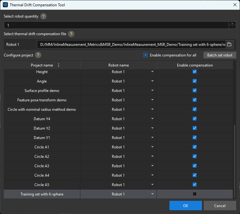Viewport: 240px width, 214px height.
Task: Click help icon next to Configure project
Action: click(x=38, y=55)
